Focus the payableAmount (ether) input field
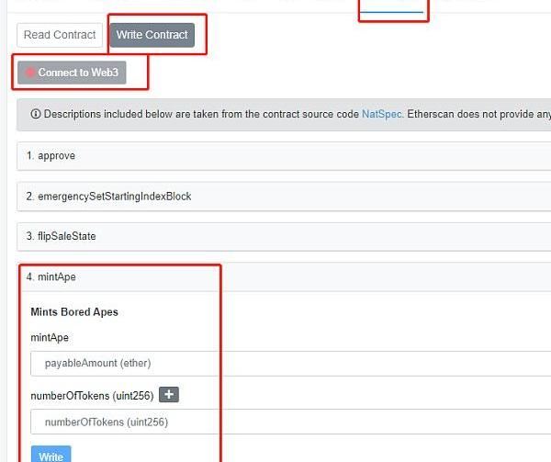 click(290, 364)
